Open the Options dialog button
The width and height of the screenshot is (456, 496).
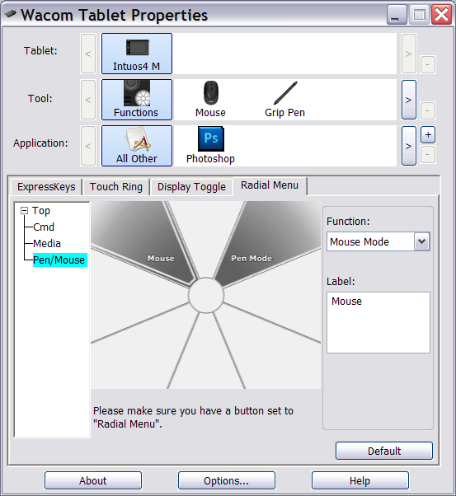[227, 481]
